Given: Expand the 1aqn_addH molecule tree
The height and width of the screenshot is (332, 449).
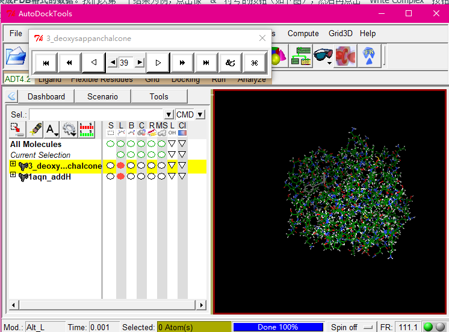Looking at the screenshot, I should (x=13, y=175).
